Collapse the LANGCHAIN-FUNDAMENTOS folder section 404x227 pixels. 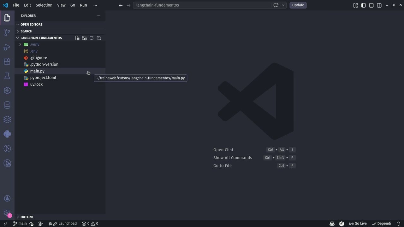41,38
